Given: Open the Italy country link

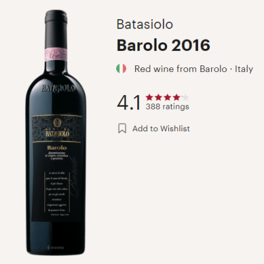Looking at the screenshot, I should (244, 69).
